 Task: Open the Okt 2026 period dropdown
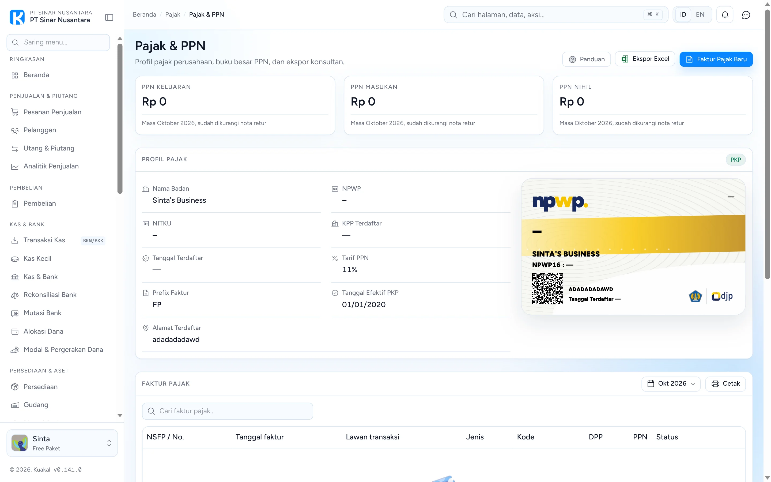(x=671, y=384)
